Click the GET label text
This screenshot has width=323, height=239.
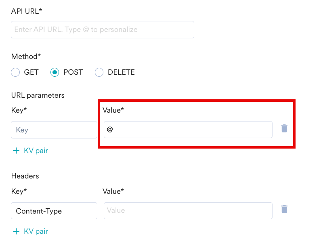pos(31,72)
